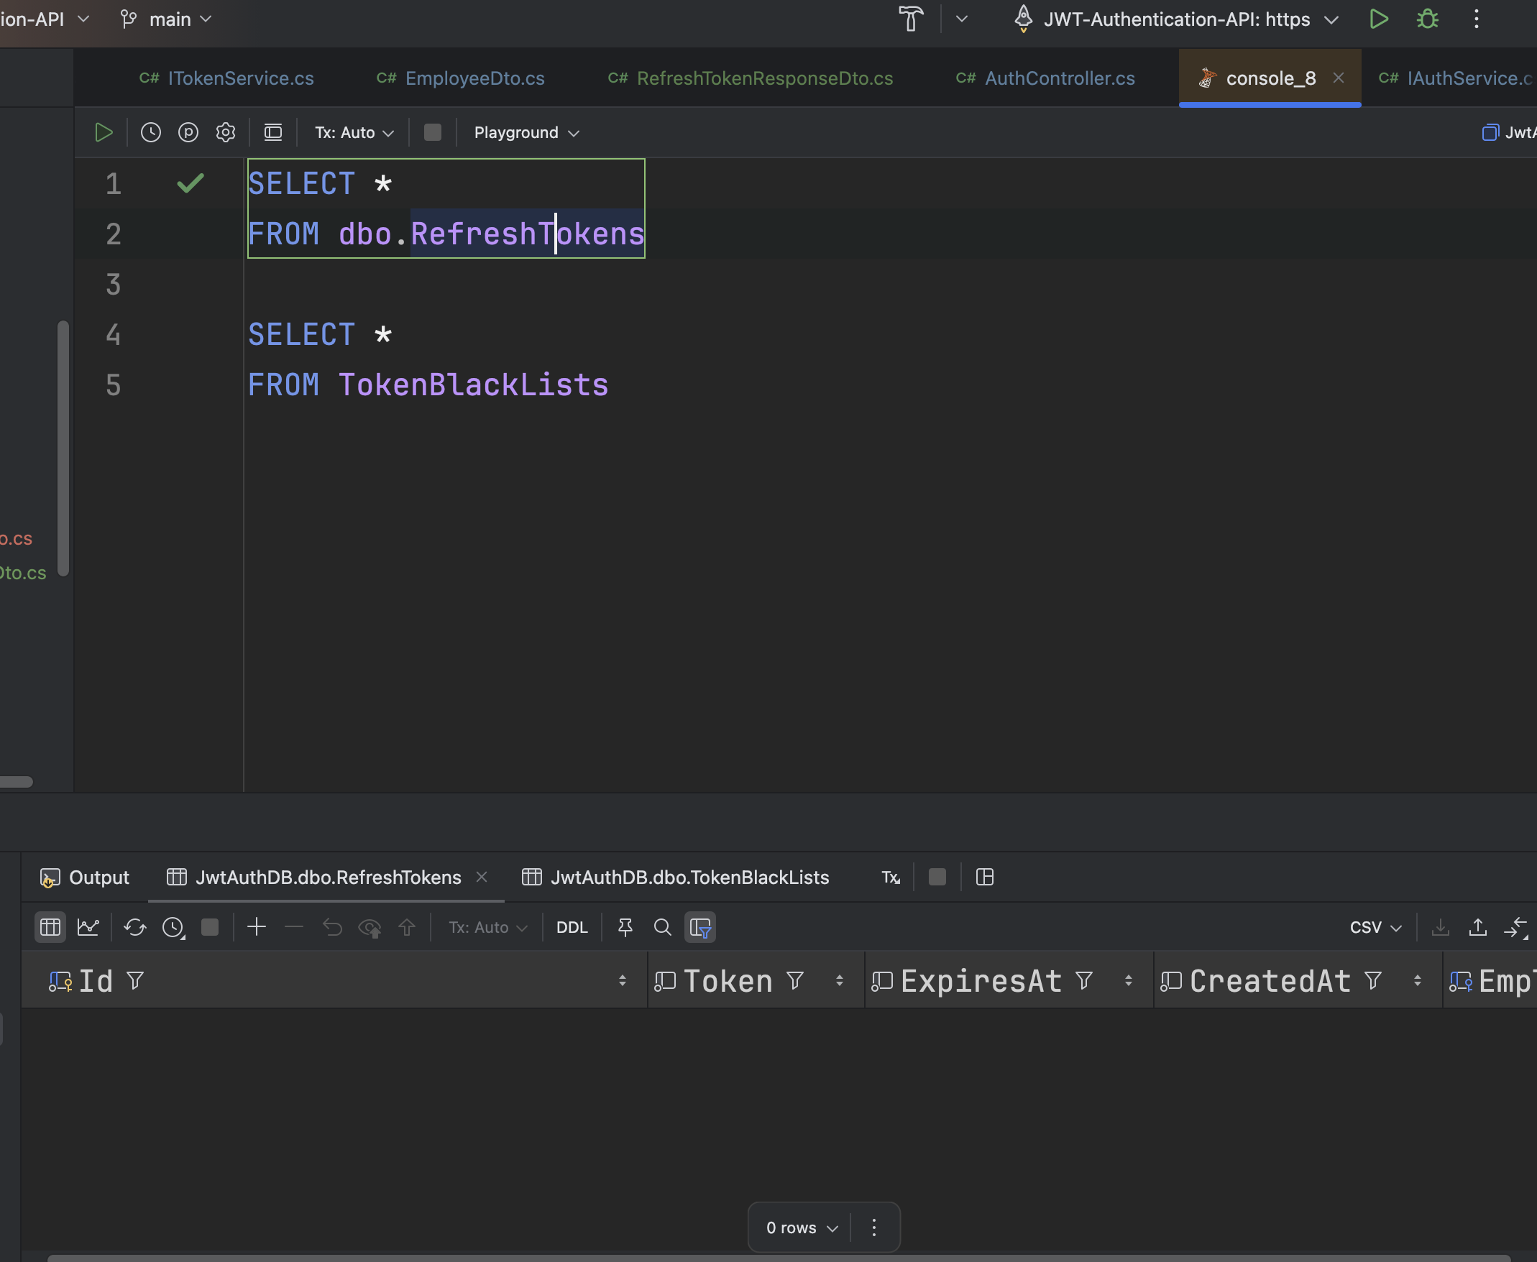Click the Build hammer icon
This screenshot has height=1262, width=1537.
point(910,19)
